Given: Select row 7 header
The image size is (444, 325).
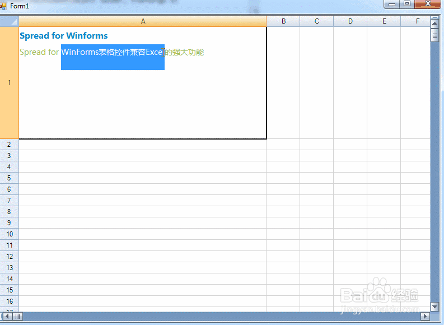Looking at the screenshot, I should point(10,201).
